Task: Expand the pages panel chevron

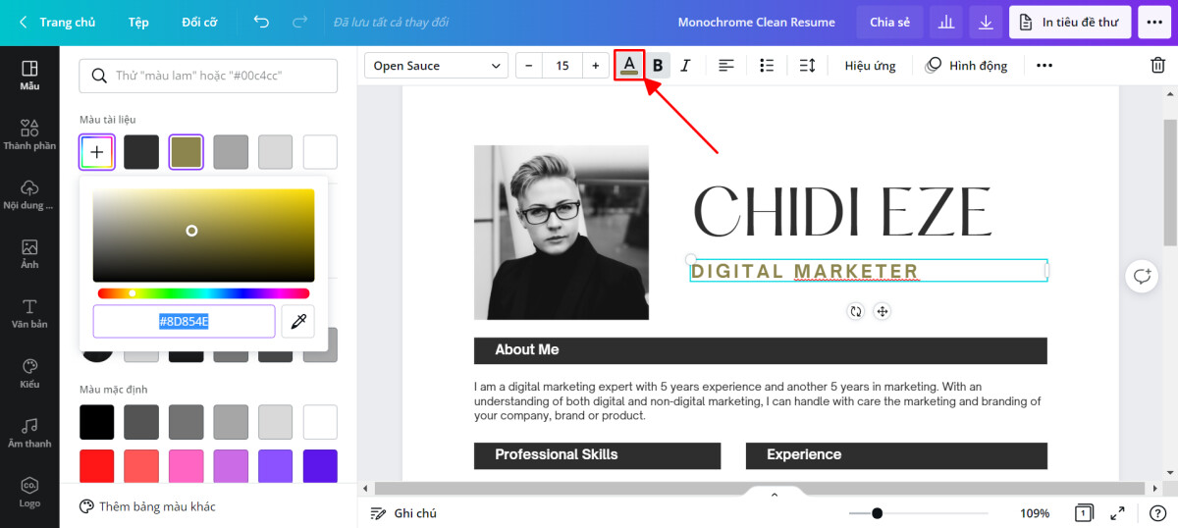Action: (x=774, y=495)
